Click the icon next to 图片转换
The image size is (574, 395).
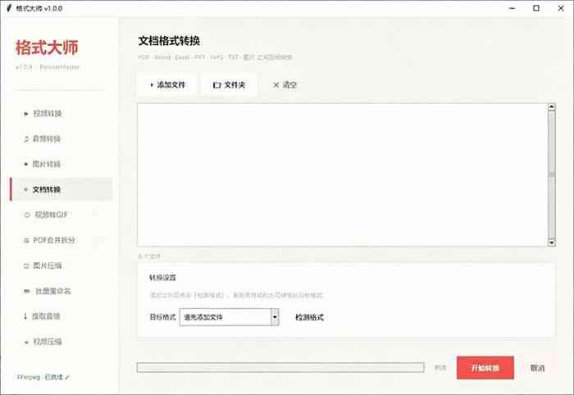tap(26, 164)
